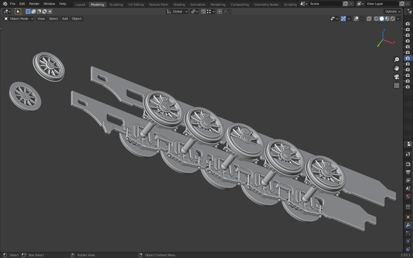Enable proportional editing toggle

(220, 11)
